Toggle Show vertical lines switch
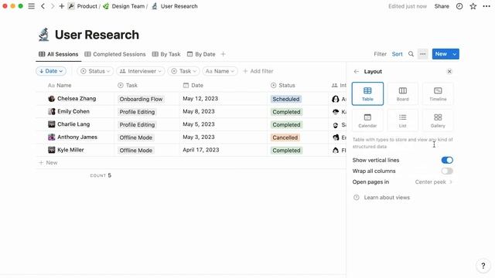This screenshot has height=278, width=495. (447, 160)
